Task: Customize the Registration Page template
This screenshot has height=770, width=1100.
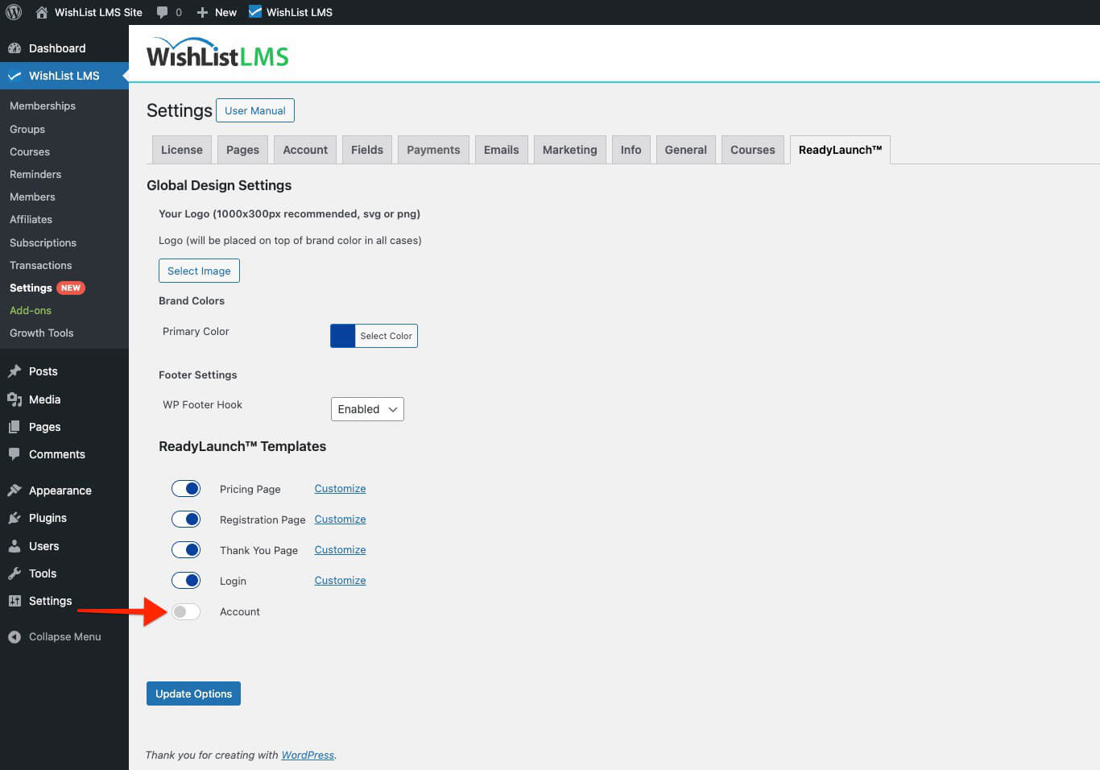Action: [339, 519]
